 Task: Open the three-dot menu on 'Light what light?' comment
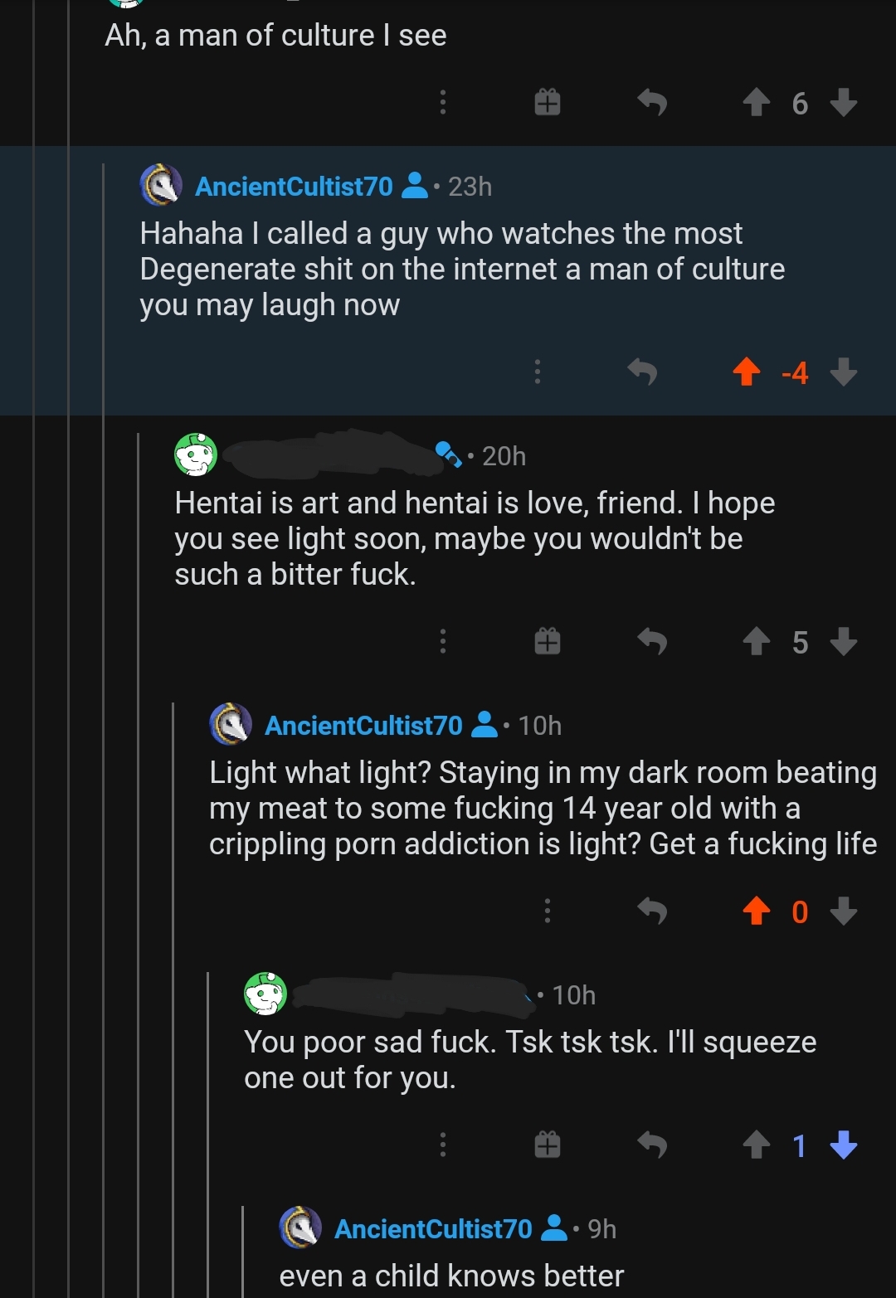point(547,912)
